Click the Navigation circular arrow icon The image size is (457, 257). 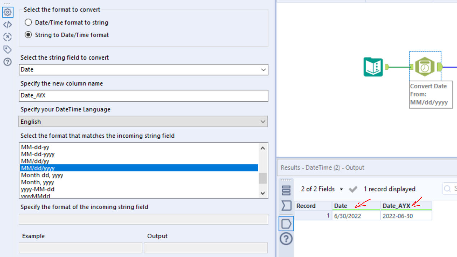(x=8, y=37)
